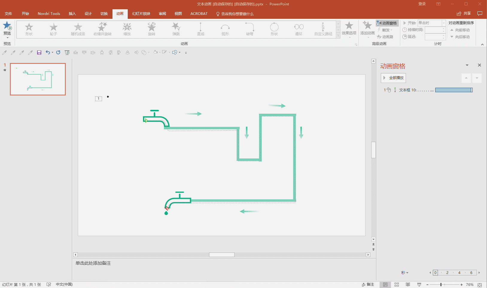The width and height of the screenshot is (487, 288).
Task: Toggle normal view button in status bar
Action: coord(385,285)
